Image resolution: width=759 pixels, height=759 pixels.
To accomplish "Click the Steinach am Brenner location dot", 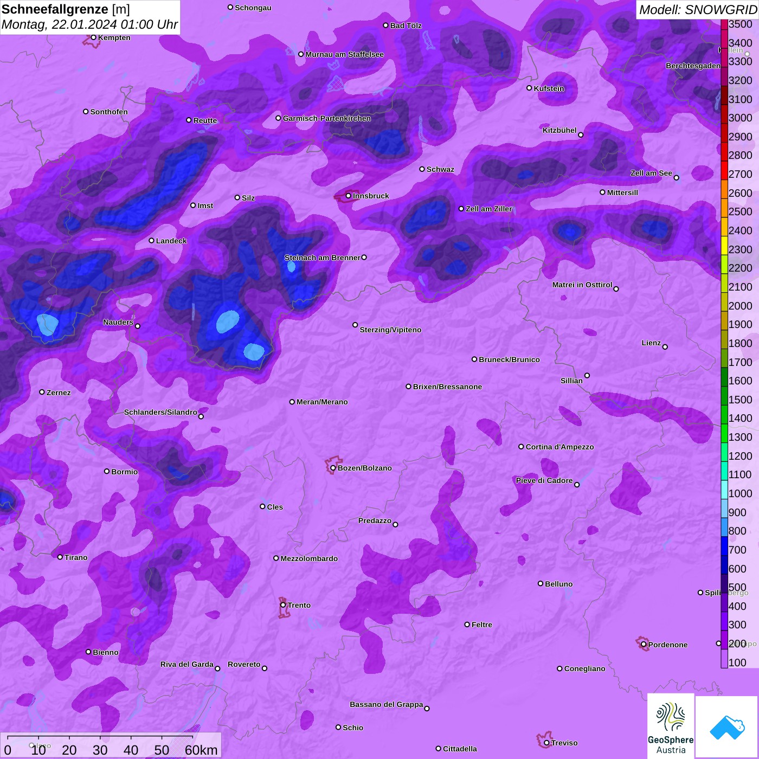I will pos(364,258).
